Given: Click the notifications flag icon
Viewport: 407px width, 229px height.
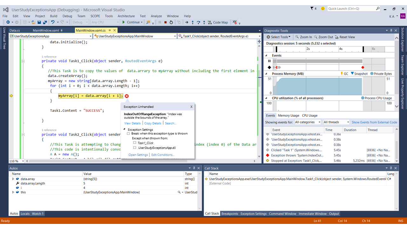Looking at the screenshot, I should coord(312,9).
